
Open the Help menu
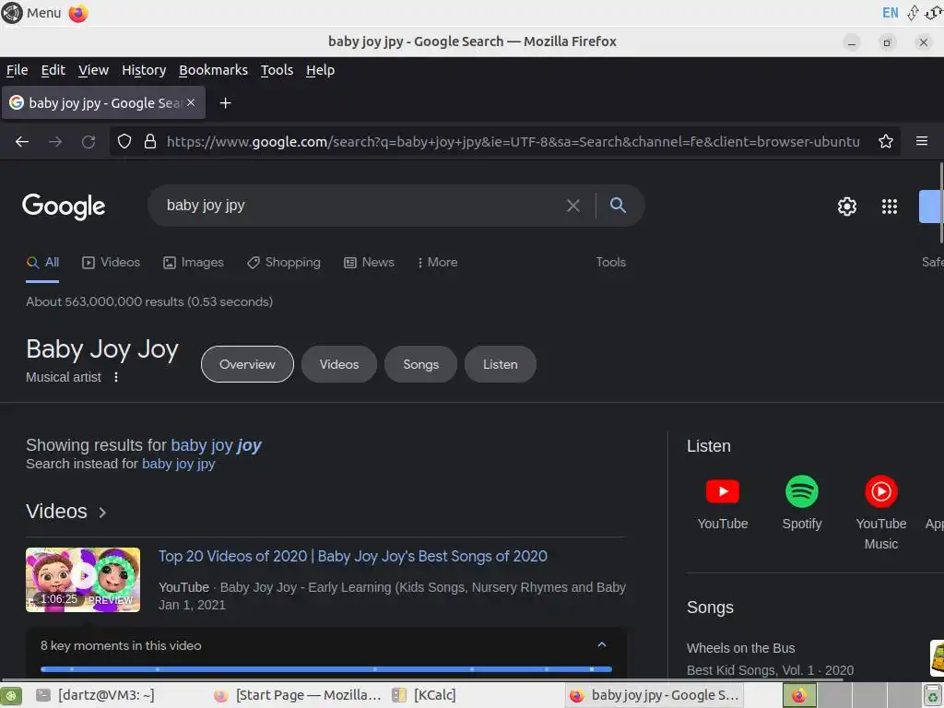pyautogui.click(x=320, y=70)
